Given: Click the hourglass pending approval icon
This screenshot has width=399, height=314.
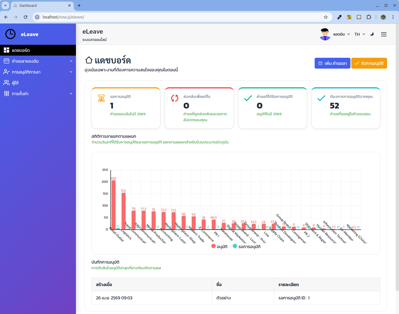Looking at the screenshot, I should (x=101, y=98).
